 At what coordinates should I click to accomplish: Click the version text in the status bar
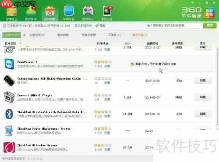coord(22,158)
